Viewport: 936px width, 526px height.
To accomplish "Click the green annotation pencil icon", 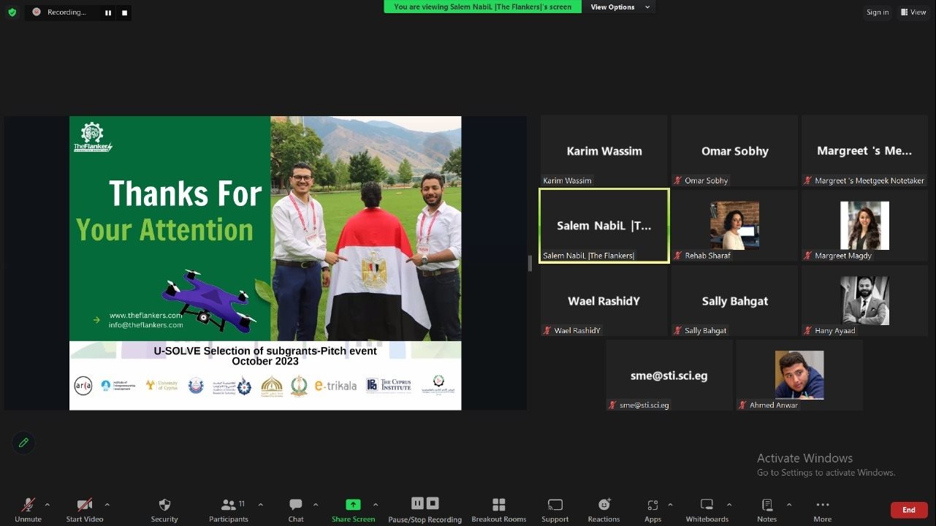I will [23, 443].
